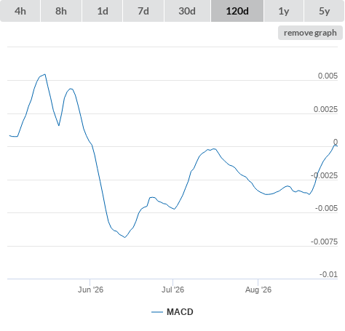Show the 1d timeframe
Screen dimensions: 345x331
(x=103, y=11)
